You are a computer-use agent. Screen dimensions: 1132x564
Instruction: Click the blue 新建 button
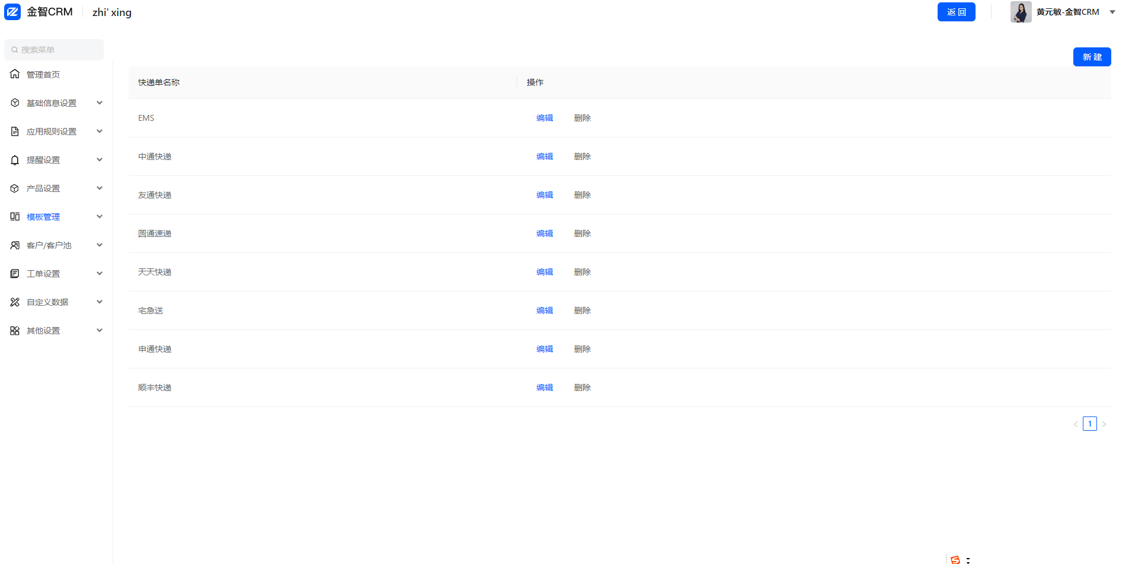pyautogui.click(x=1092, y=57)
